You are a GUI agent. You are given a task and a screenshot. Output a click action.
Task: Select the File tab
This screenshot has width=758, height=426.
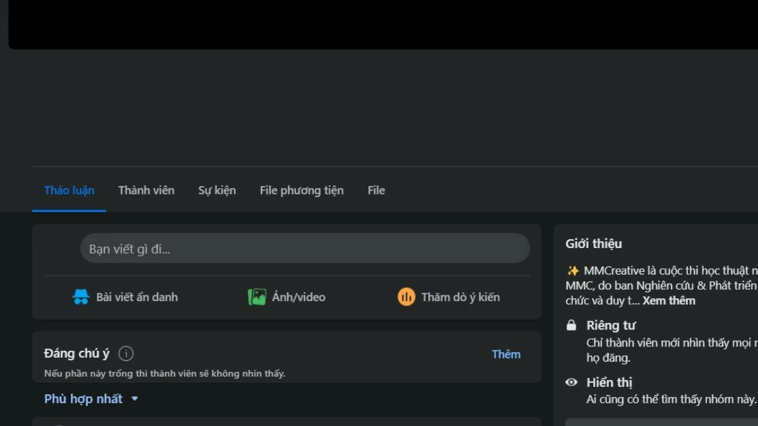coord(376,191)
